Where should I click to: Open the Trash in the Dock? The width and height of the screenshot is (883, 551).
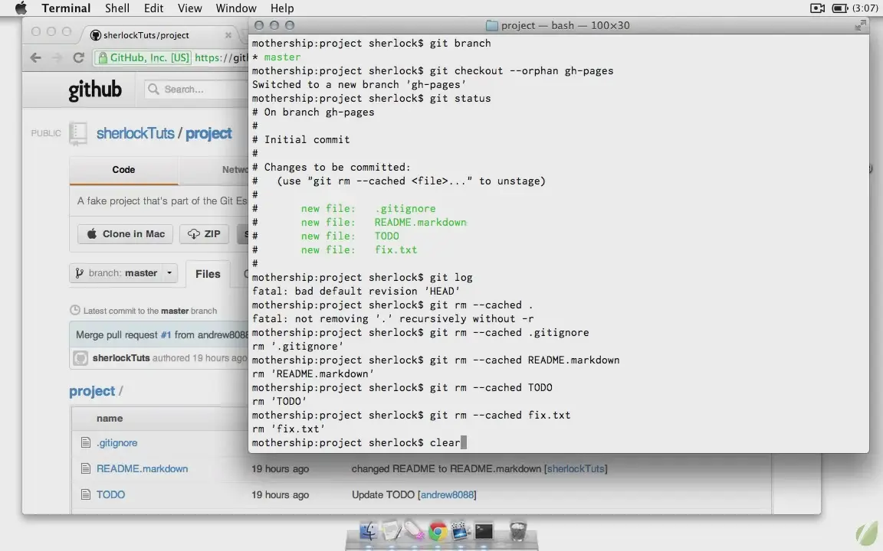click(x=517, y=531)
